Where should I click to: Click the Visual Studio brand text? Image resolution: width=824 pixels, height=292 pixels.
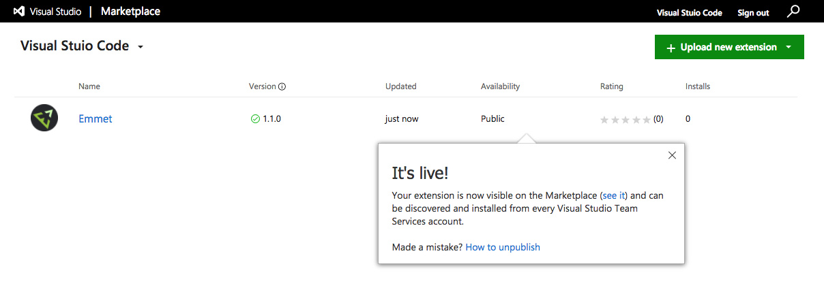point(56,12)
